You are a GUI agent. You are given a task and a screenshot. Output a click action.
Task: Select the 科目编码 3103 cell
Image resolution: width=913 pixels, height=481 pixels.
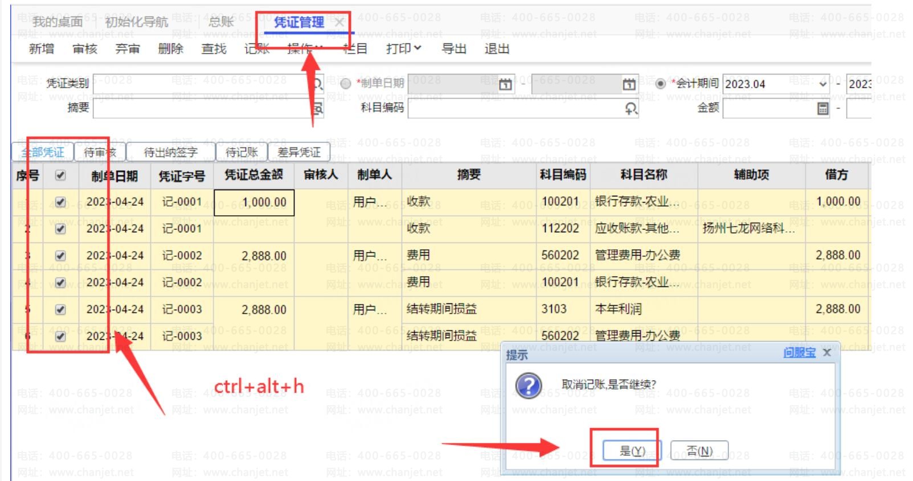tap(564, 309)
